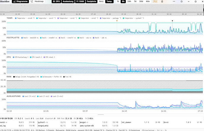Toggle the RAM panel button

80,1
